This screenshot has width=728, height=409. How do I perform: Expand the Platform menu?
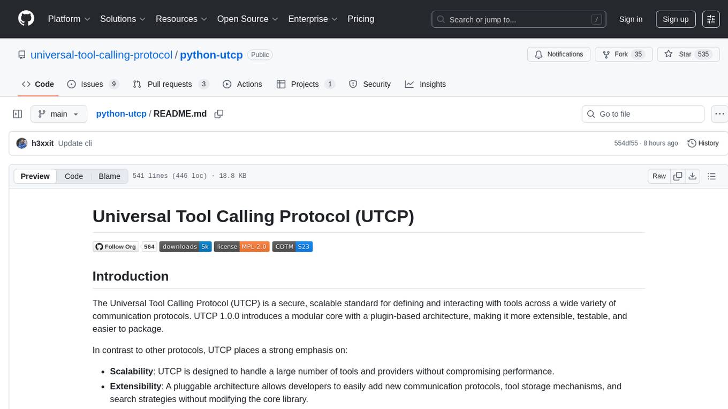click(69, 19)
